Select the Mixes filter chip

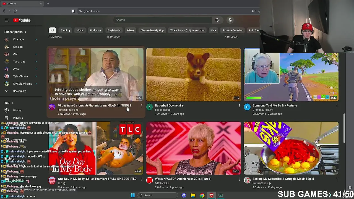point(131,30)
